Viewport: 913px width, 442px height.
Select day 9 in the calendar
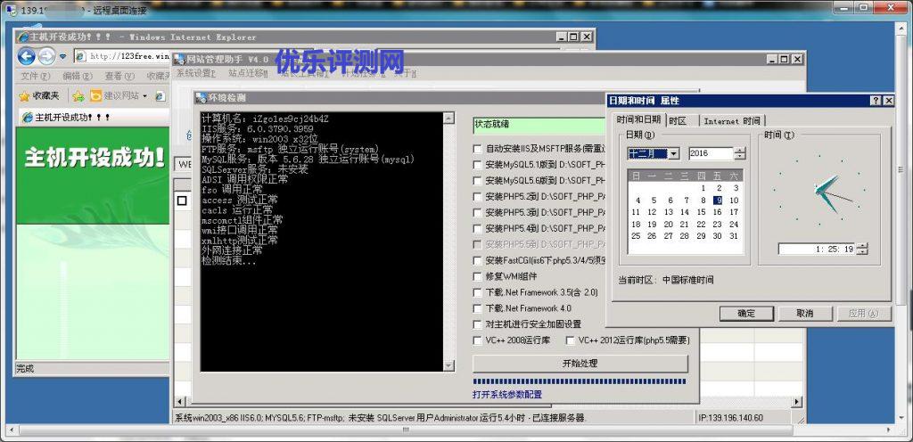click(x=718, y=201)
